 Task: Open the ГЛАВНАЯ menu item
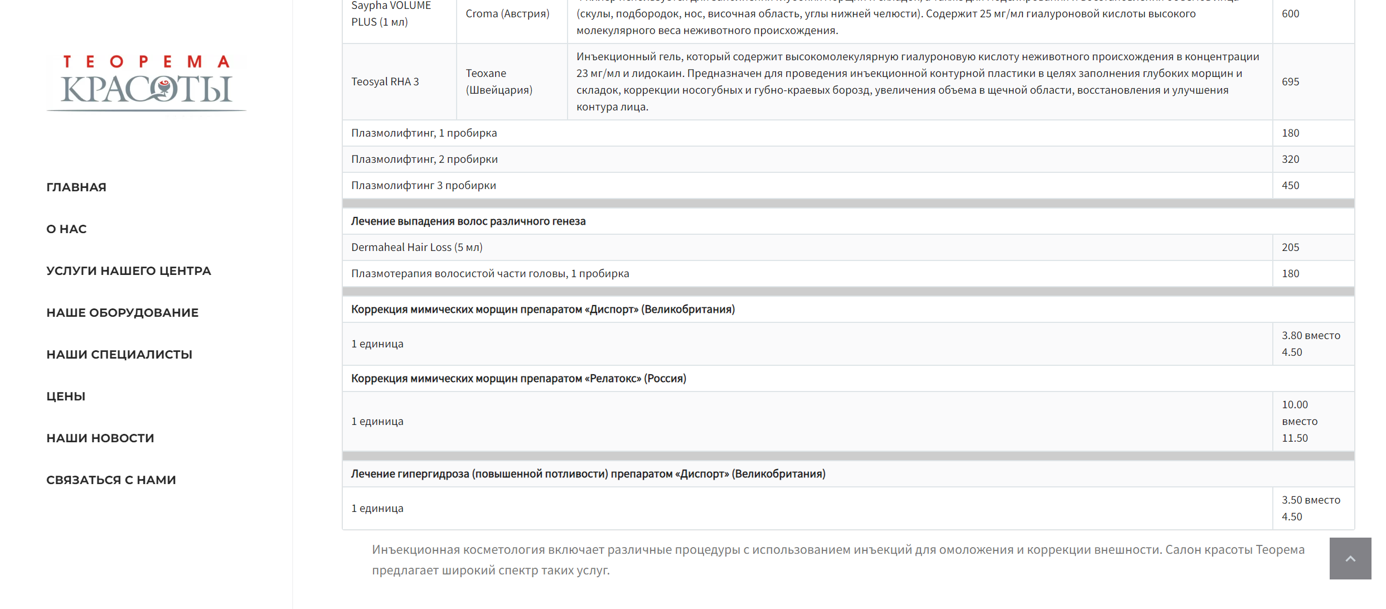point(76,187)
